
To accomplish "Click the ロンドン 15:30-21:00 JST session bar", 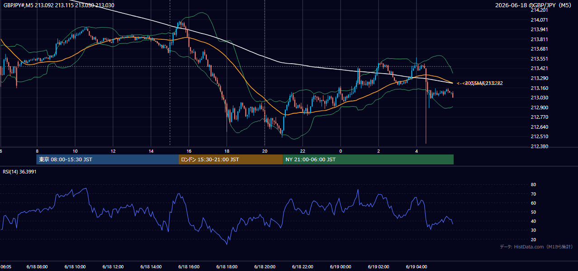I will click(231, 159).
